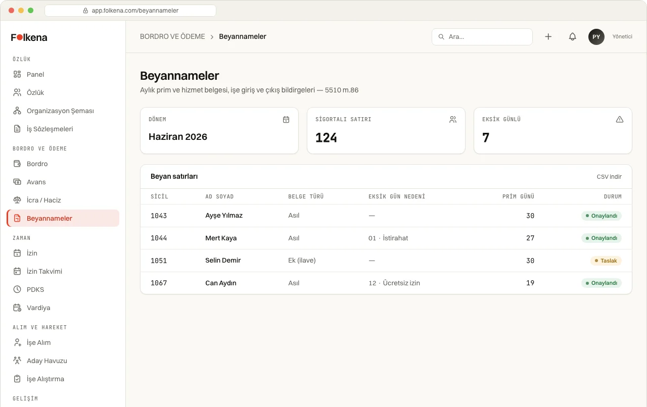Click the Onaylandı badge for Ayşe Yılmaz
This screenshot has height=407, width=647.
pos(601,216)
